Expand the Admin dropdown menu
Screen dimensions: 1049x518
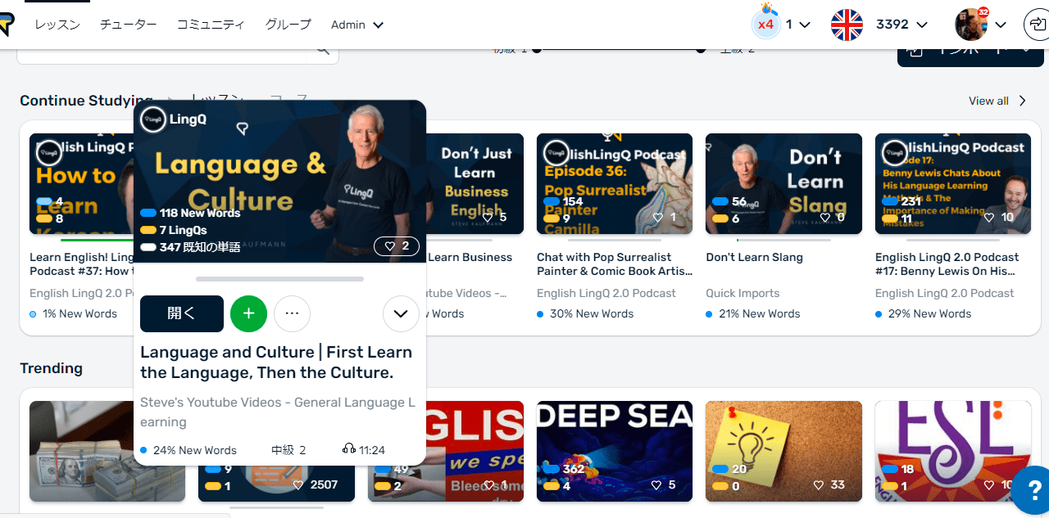pyautogui.click(x=357, y=25)
